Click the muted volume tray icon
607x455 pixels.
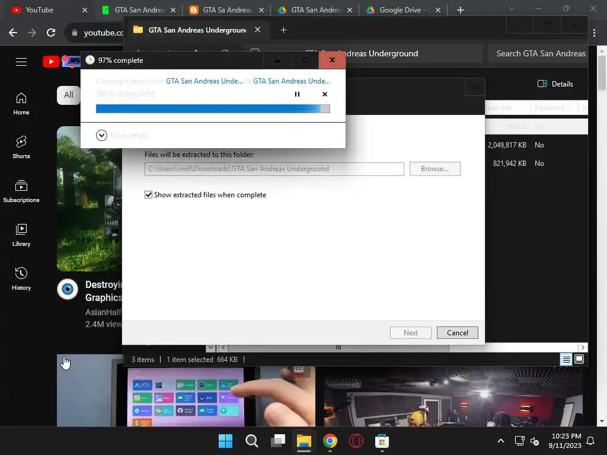coord(535,441)
